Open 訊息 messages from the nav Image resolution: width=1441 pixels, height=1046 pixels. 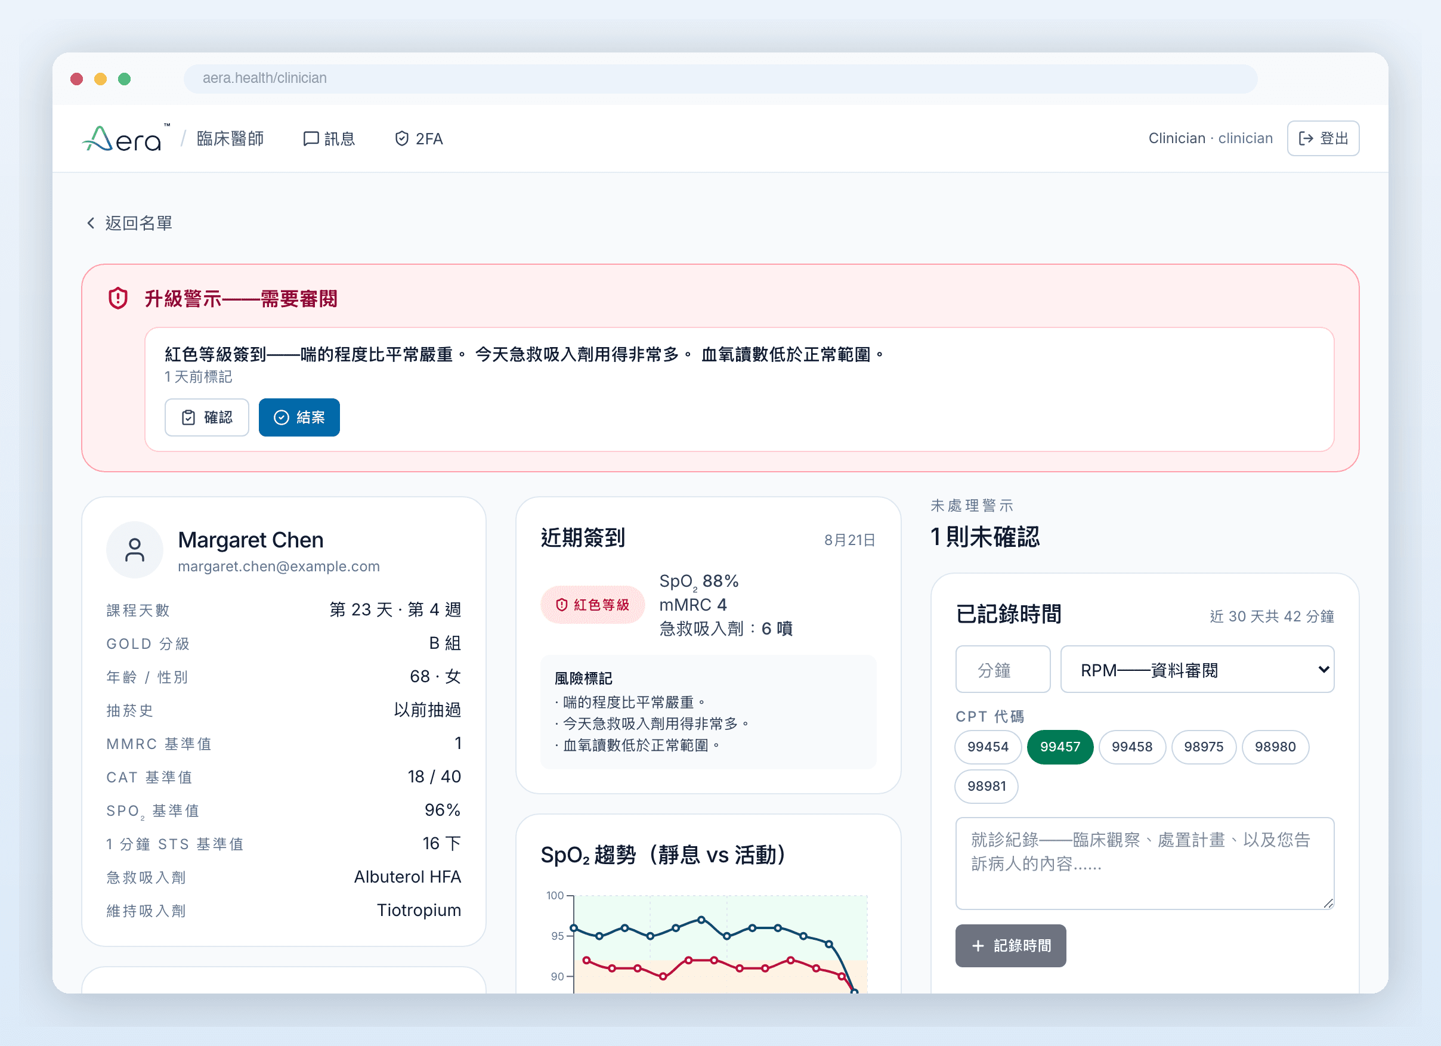click(x=329, y=138)
